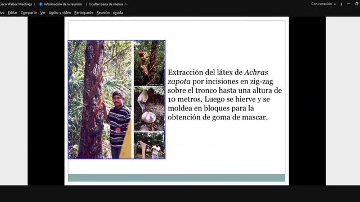Open the Participante menu

point(84,13)
